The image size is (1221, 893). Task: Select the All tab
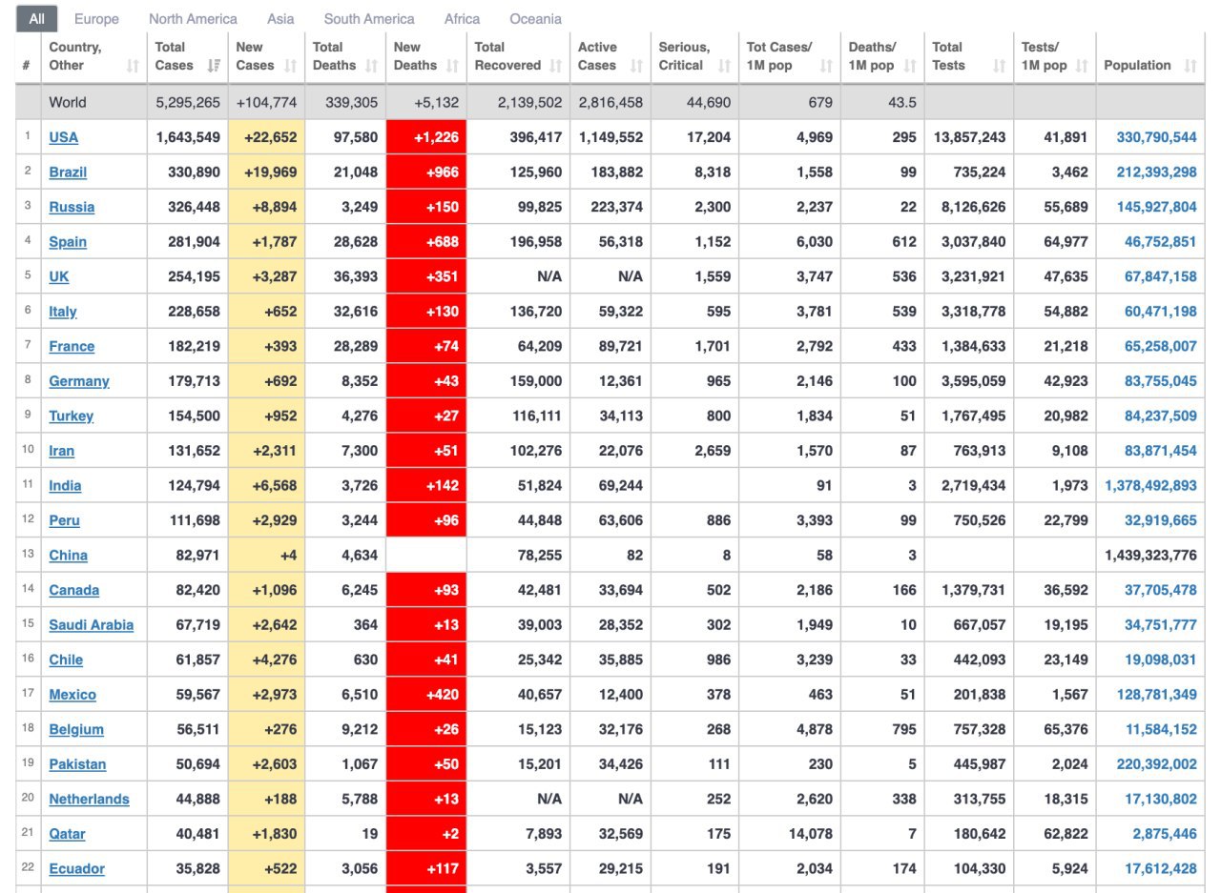click(x=37, y=19)
